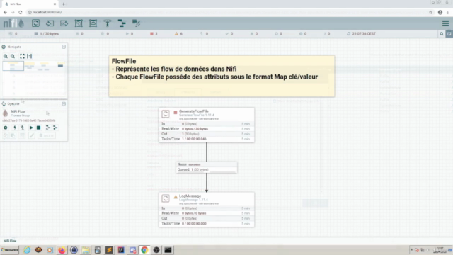Click the queued 1 / 30 bytes status

[47, 34]
